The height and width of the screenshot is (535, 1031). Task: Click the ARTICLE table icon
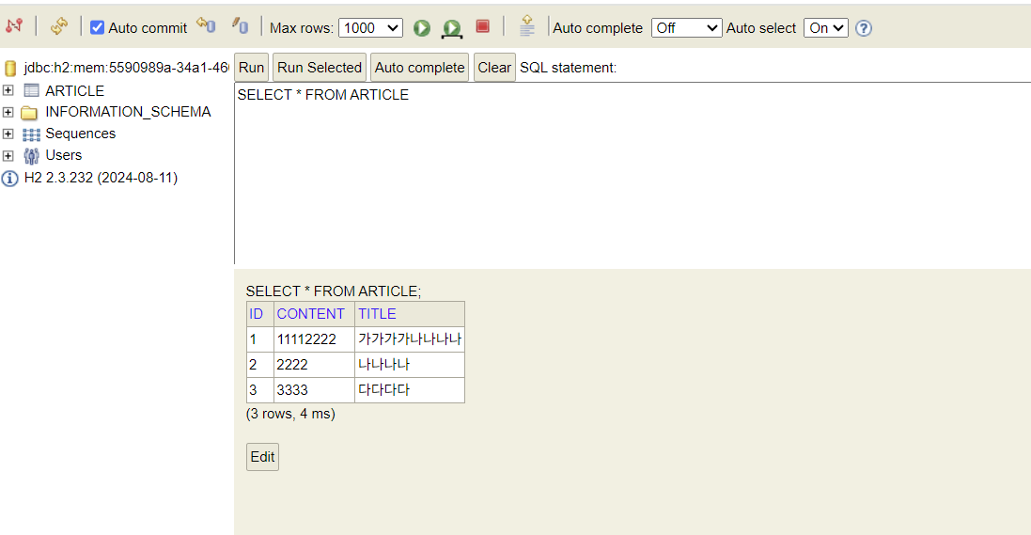pos(31,90)
